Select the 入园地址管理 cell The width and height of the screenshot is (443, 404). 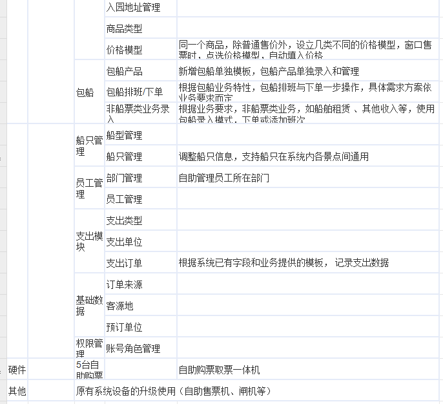coord(140,8)
